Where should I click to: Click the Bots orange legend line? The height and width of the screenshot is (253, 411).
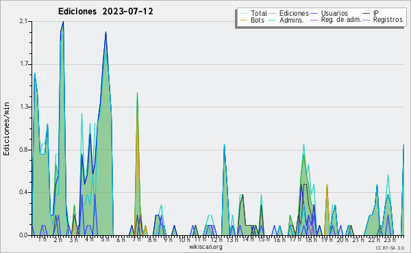click(x=243, y=20)
